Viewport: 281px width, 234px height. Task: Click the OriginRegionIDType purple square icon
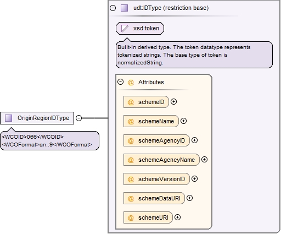click(8, 118)
